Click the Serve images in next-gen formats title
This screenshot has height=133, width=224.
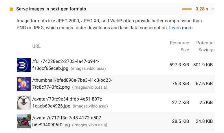pos(51,9)
